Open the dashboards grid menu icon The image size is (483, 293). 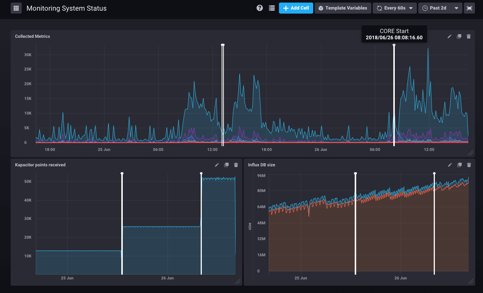16,8
